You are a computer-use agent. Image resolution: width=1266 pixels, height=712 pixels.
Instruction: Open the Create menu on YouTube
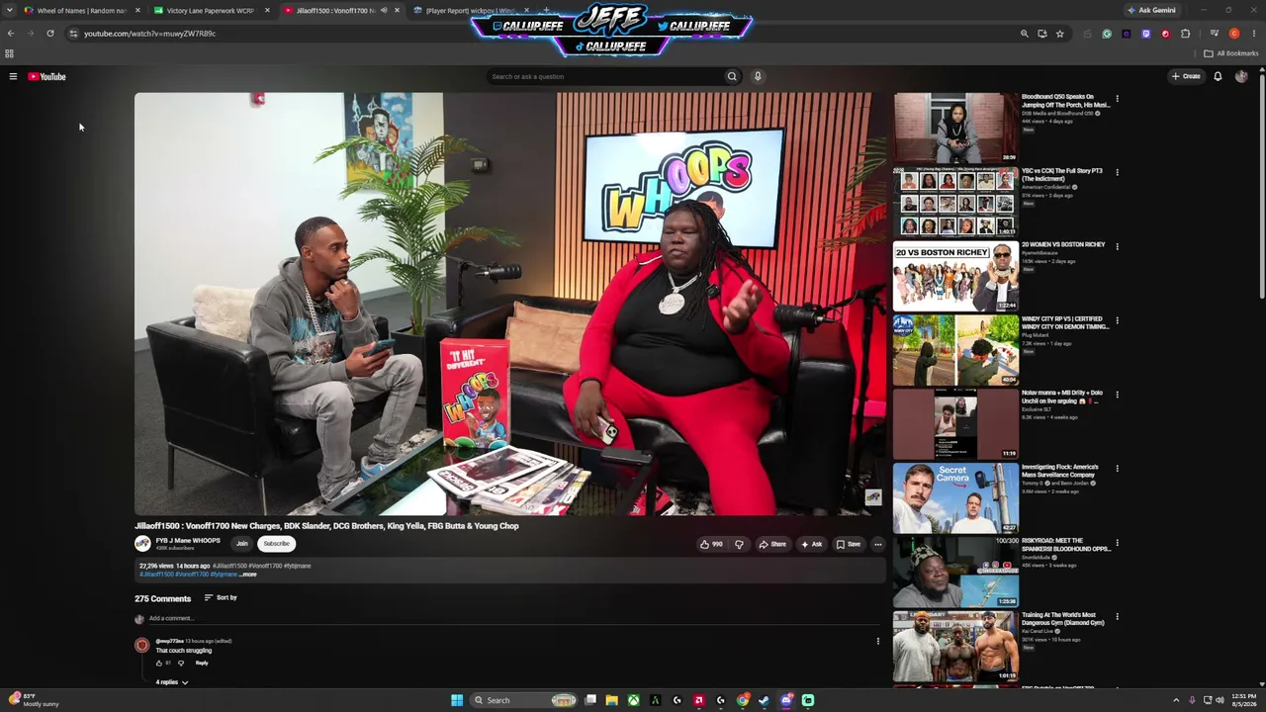pyautogui.click(x=1186, y=76)
